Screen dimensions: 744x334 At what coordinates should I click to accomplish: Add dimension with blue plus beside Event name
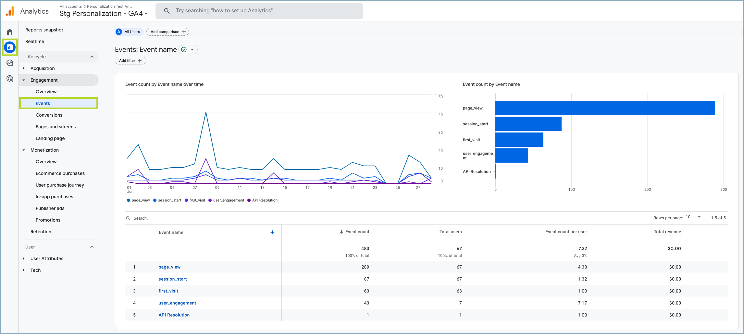click(272, 232)
